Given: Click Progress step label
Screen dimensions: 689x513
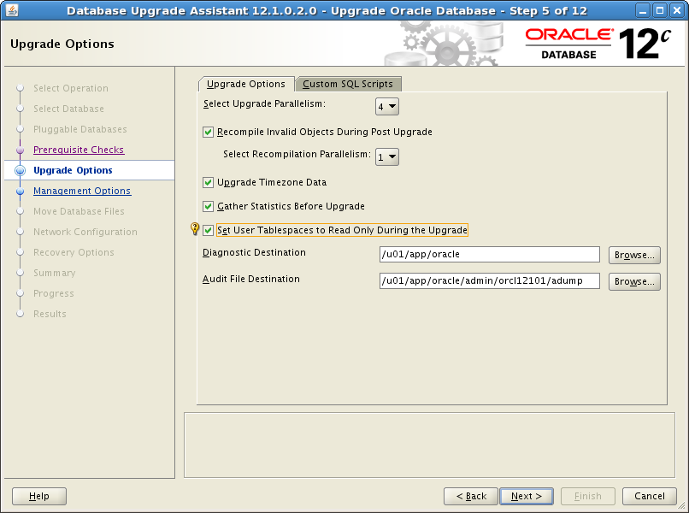Looking at the screenshot, I should tap(54, 293).
